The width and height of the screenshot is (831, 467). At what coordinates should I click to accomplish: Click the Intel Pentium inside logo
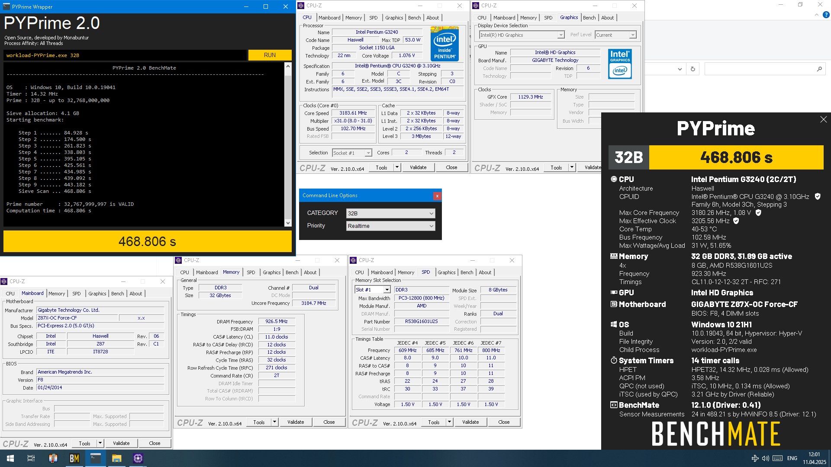pyautogui.click(x=444, y=44)
